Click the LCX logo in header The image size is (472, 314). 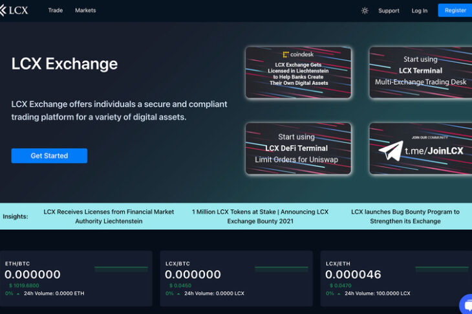(14, 10)
